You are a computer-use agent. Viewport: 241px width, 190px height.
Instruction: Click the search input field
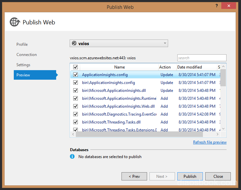[x=202, y=58]
